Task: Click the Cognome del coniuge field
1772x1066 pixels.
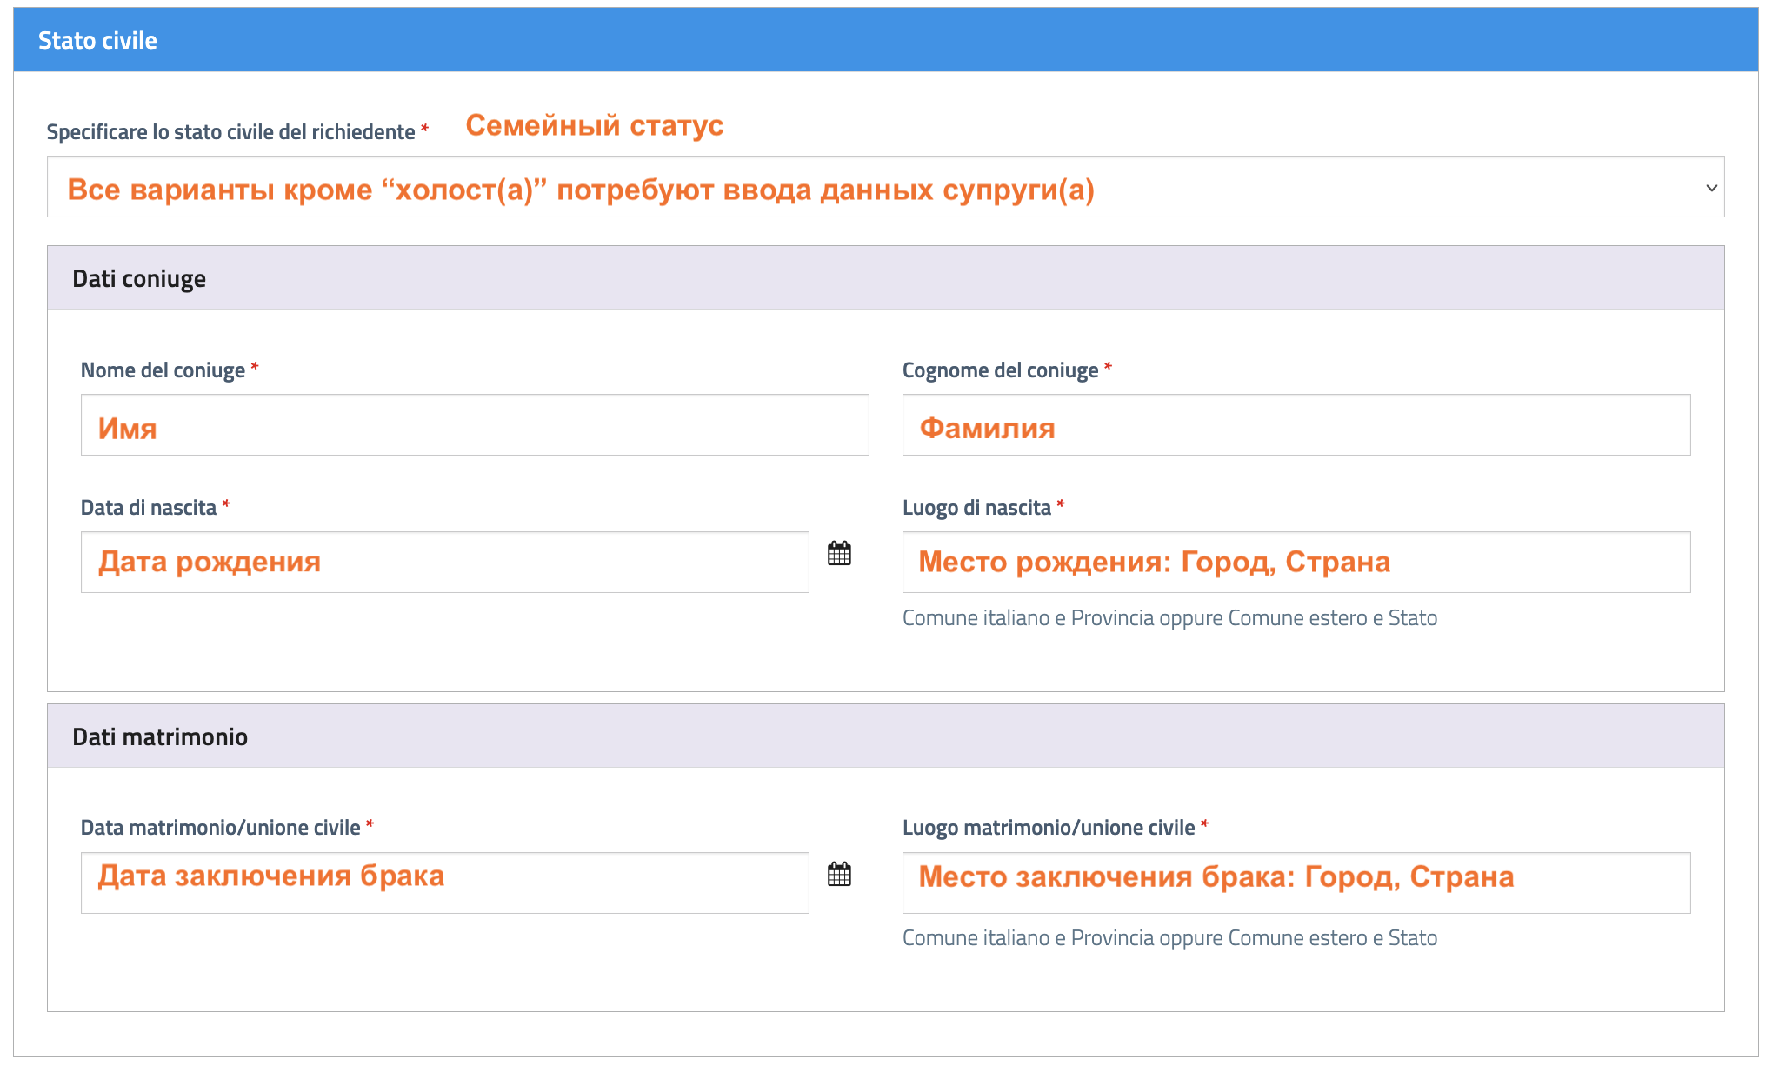Action: [1296, 425]
